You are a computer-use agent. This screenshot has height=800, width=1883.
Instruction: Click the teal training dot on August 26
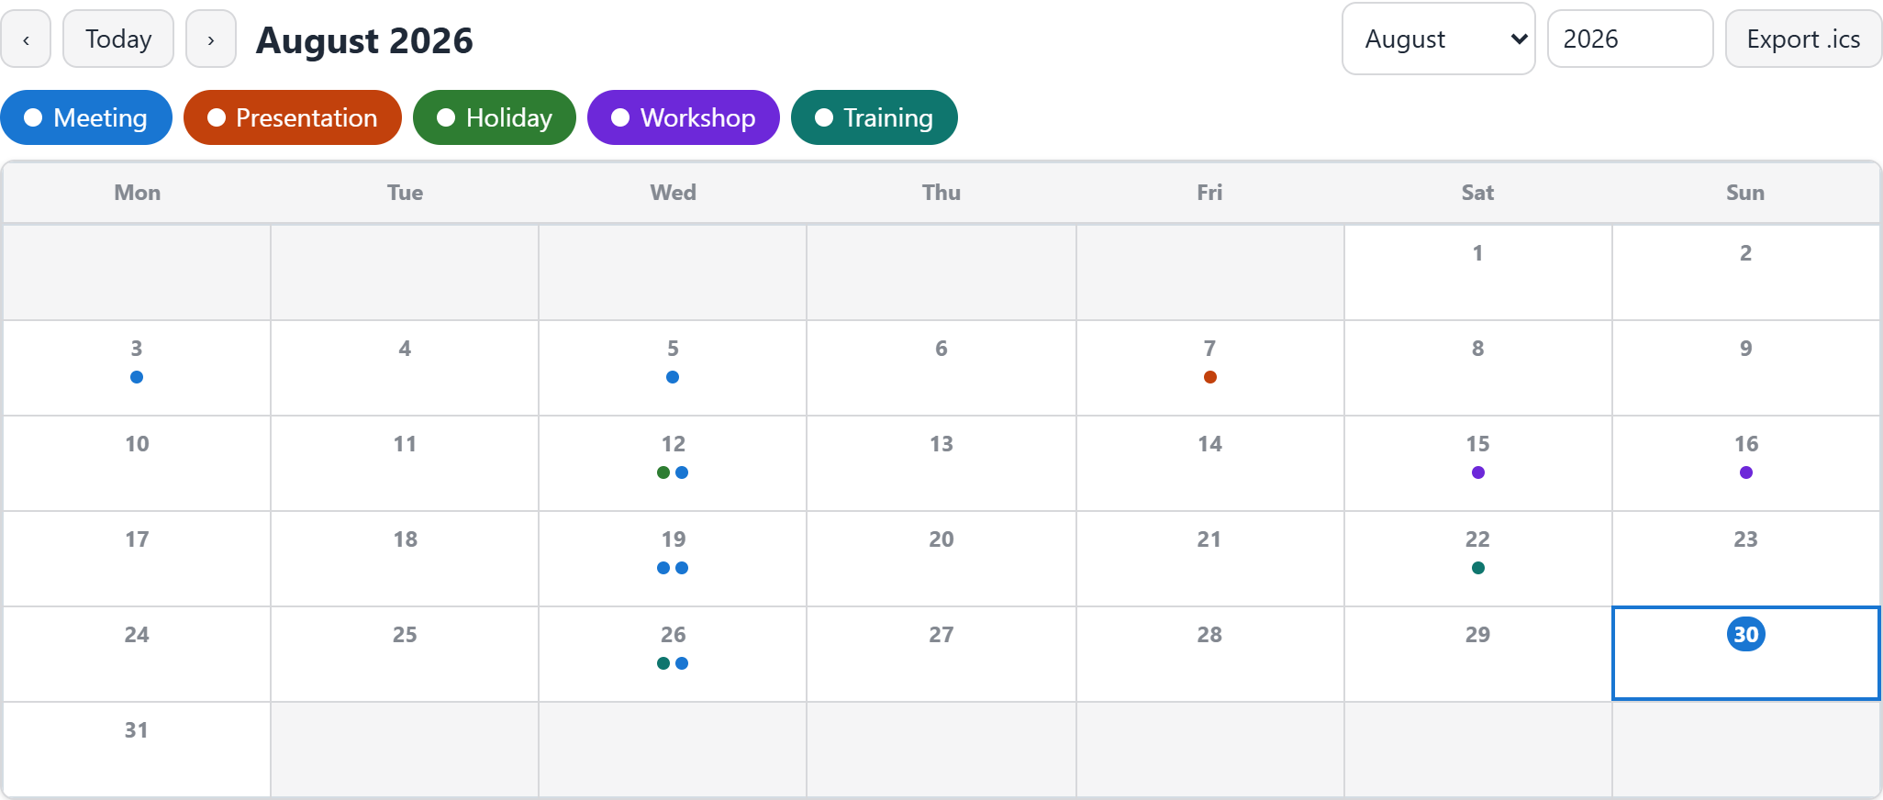click(663, 663)
